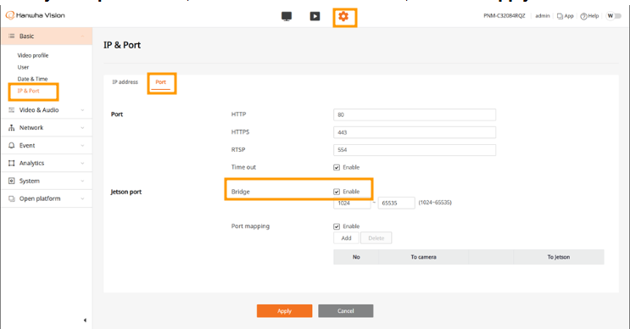The height and width of the screenshot is (329, 630).
Task: Open Video profile in sidebar
Action: 33,55
